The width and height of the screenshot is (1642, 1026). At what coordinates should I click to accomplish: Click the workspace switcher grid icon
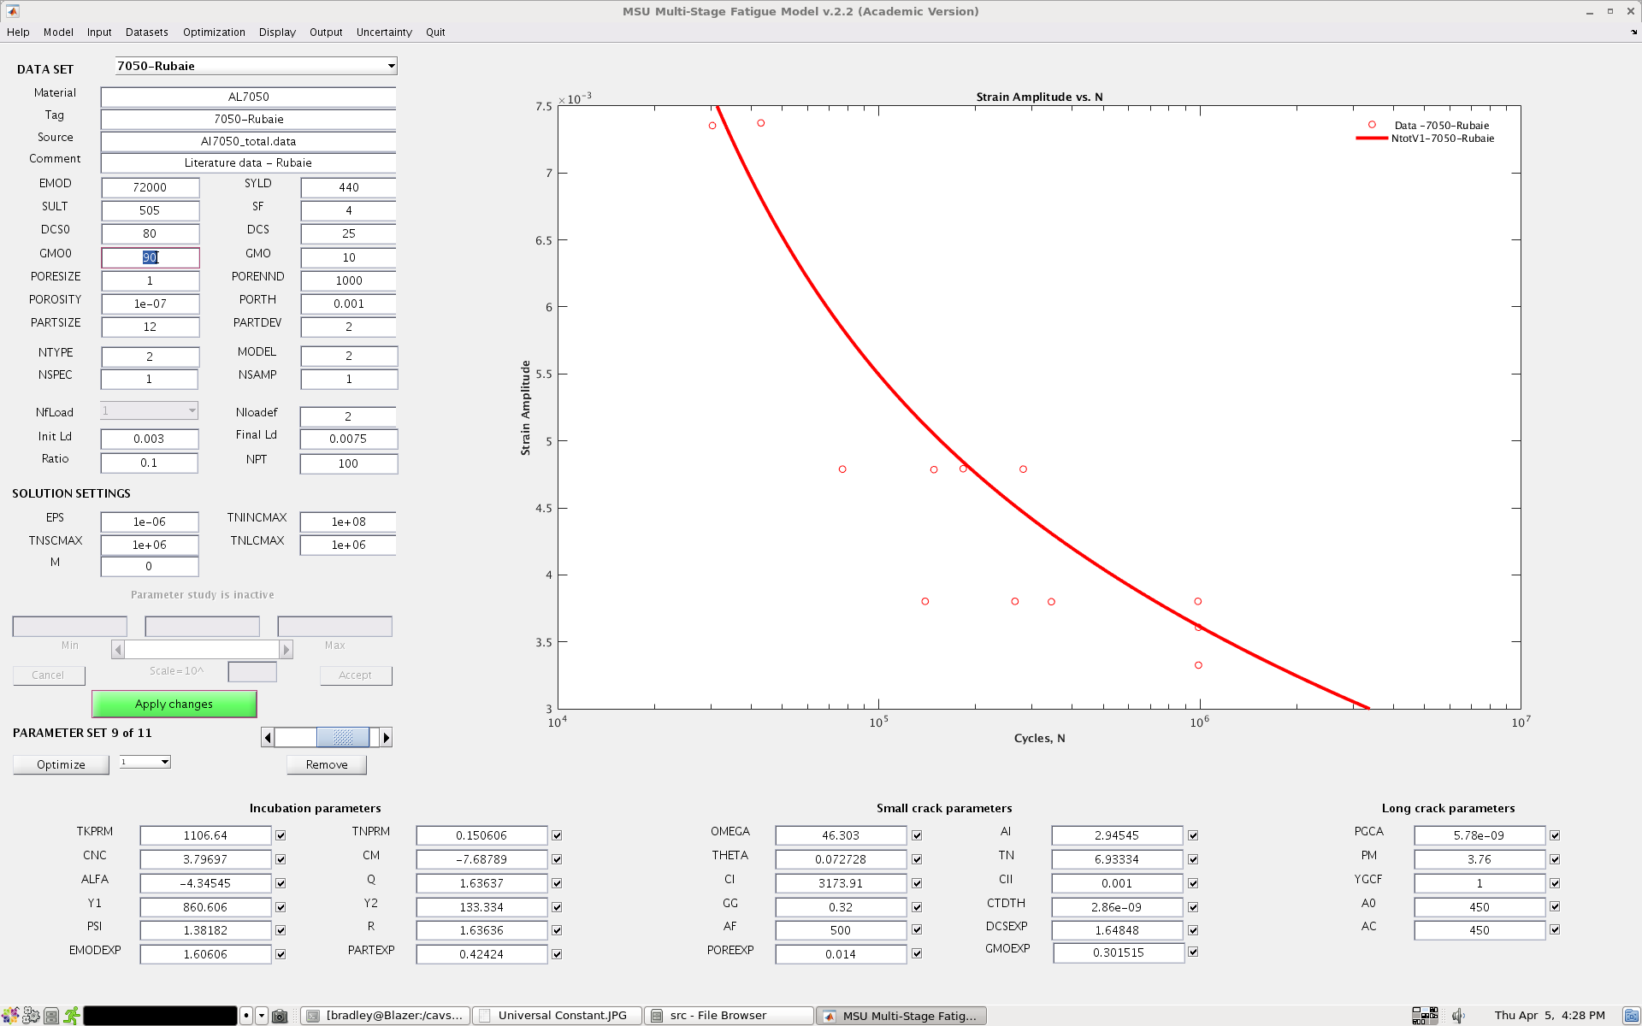(x=1424, y=1016)
